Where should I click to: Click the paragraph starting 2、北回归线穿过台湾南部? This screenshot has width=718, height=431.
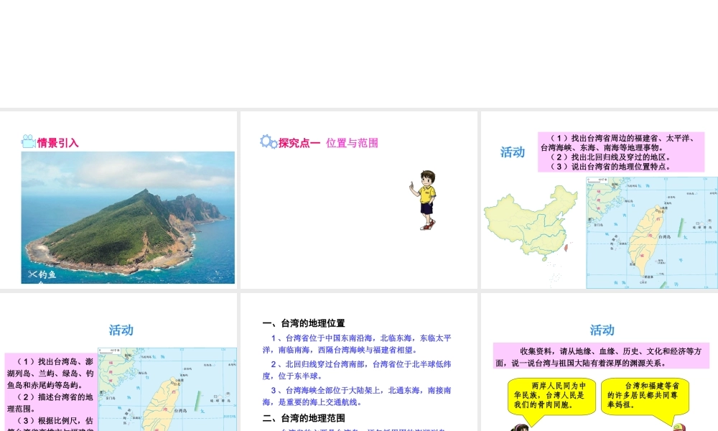click(357, 370)
